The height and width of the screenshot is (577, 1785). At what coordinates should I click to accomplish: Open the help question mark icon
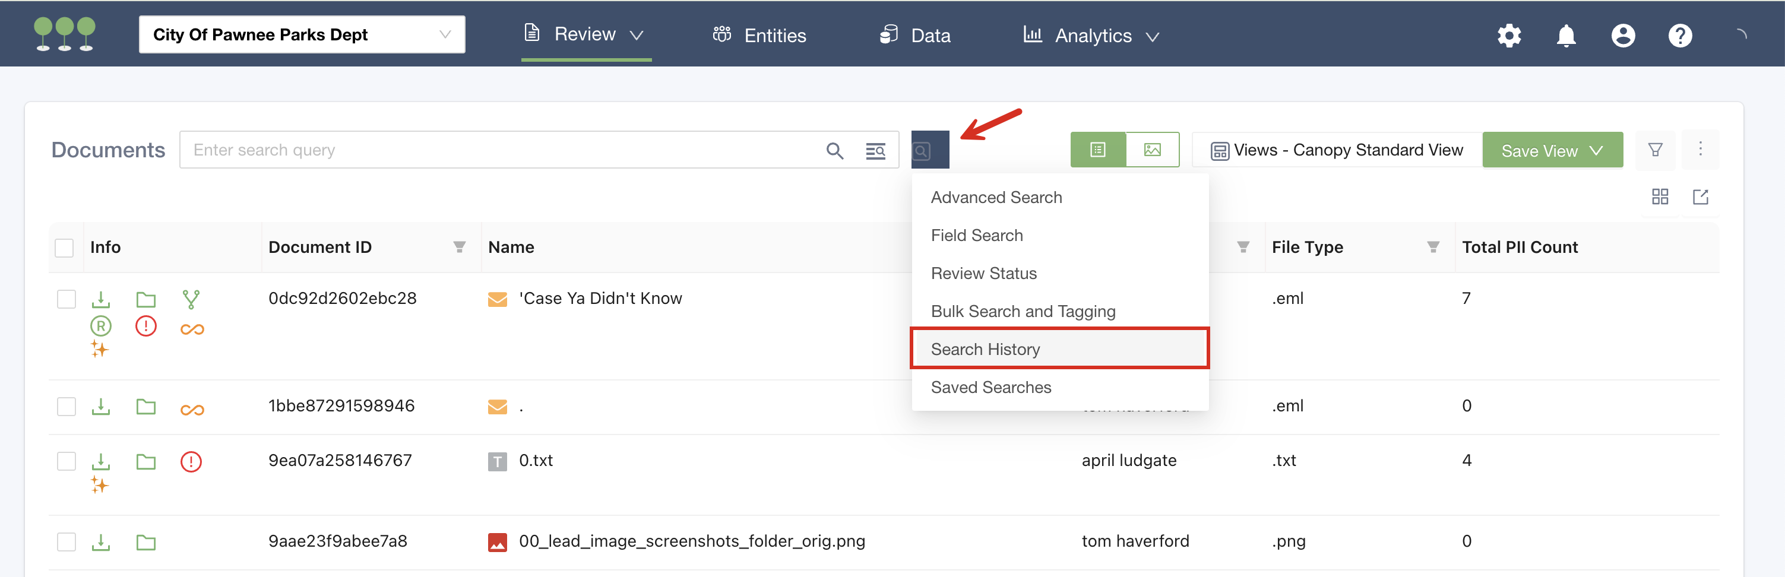pos(1679,36)
